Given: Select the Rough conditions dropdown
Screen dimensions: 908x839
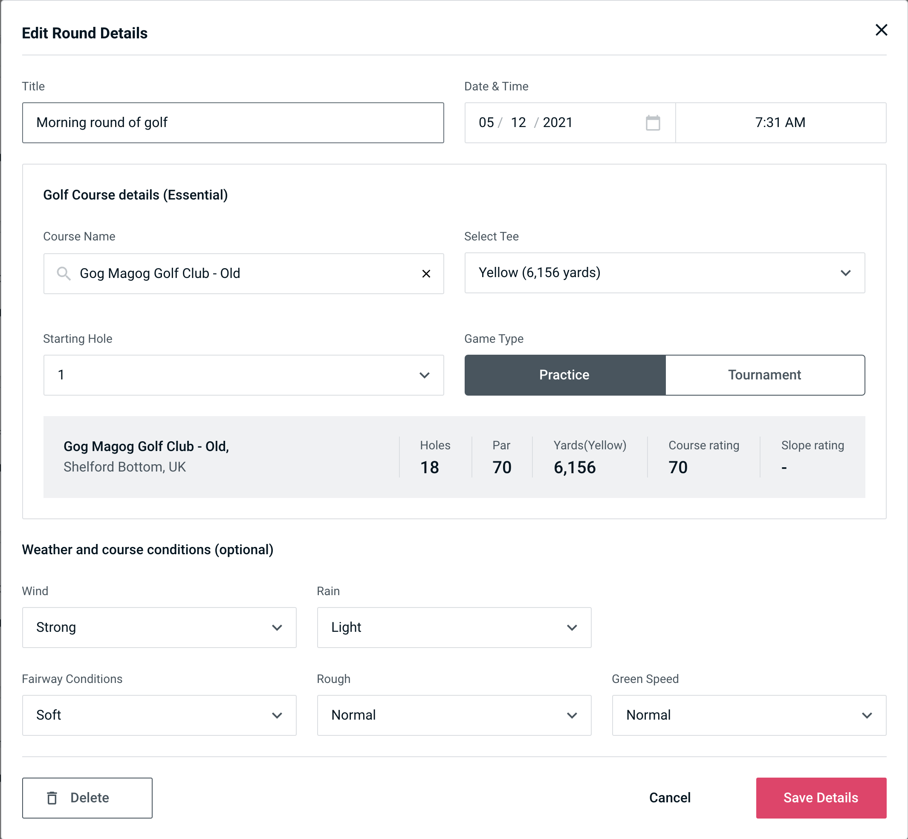Looking at the screenshot, I should click(x=454, y=716).
